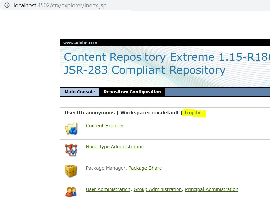Click the Content Explorer folder icon
Image resolution: width=270 pixels, height=205 pixels.
[x=71, y=129]
